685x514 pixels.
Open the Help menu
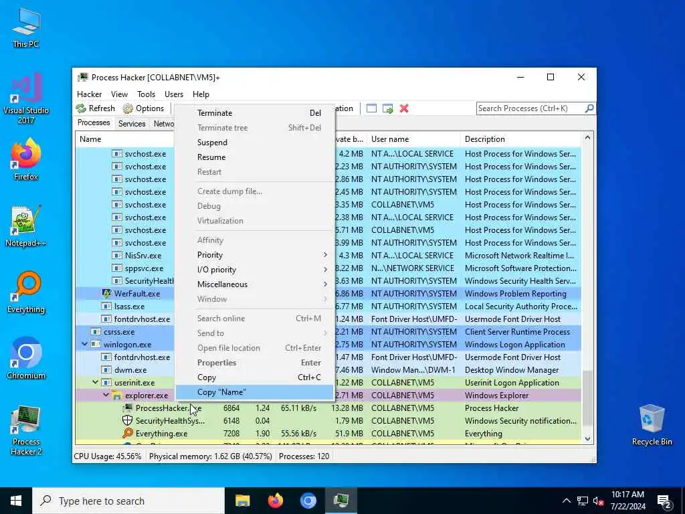(201, 94)
